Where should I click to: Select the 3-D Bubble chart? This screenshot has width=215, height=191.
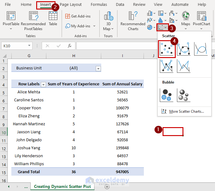pos(184,95)
